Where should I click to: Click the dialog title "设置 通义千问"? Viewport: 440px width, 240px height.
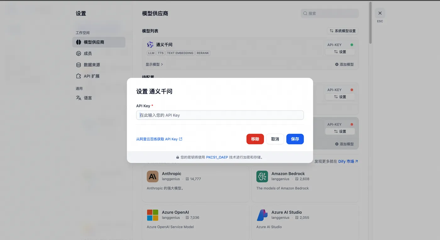pyautogui.click(x=154, y=92)
